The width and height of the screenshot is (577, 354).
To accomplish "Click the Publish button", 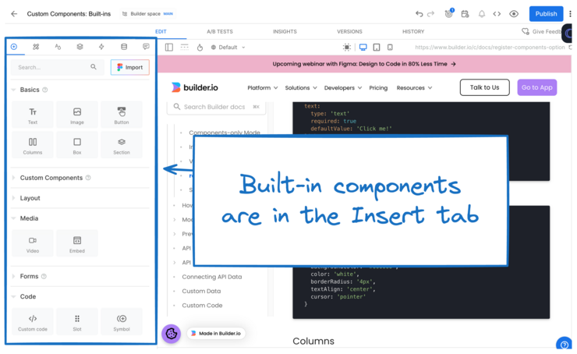I will (x=546, y=14).
